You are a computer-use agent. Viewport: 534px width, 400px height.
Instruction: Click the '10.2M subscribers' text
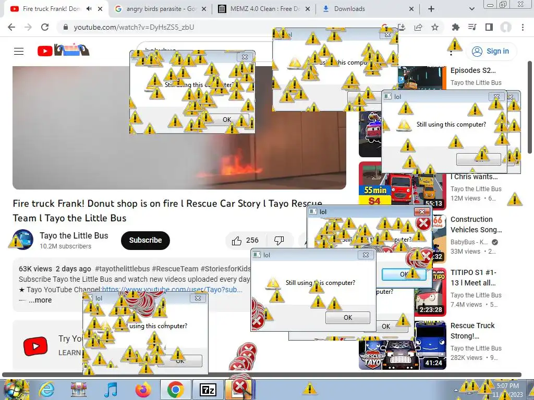tap(65, 246)
